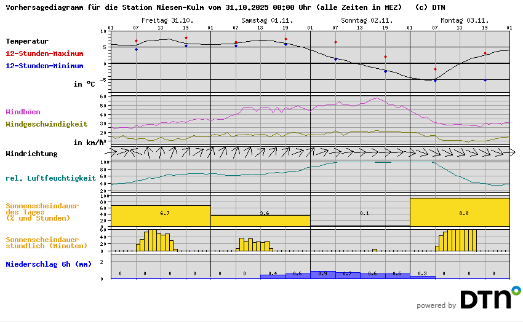Click the "in °C" unit label
523x322 pixels.
pos(84,84)
